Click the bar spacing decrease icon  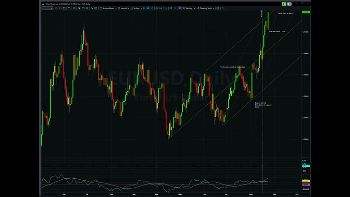coord(157,8)
